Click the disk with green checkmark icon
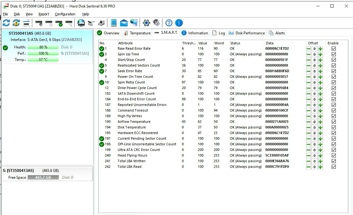 (59, 23)
